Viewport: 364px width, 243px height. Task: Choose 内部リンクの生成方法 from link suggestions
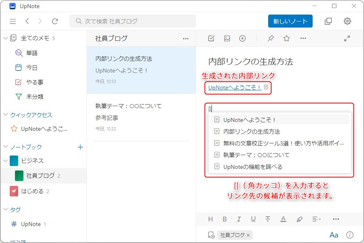pyautogui.click(x=280, y=132)
